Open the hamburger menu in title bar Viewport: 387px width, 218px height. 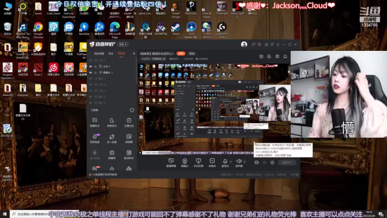tap(278, 45)
